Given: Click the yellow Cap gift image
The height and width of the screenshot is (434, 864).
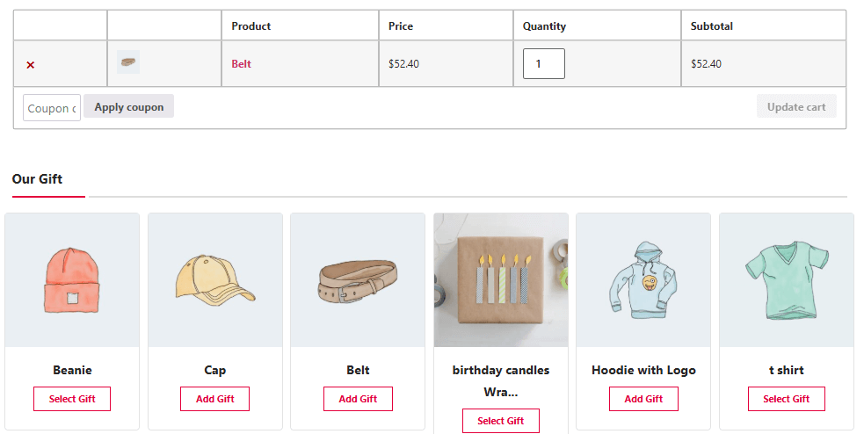Looking at the screenshot, I should pyautogui.click(x=215, y=280).
